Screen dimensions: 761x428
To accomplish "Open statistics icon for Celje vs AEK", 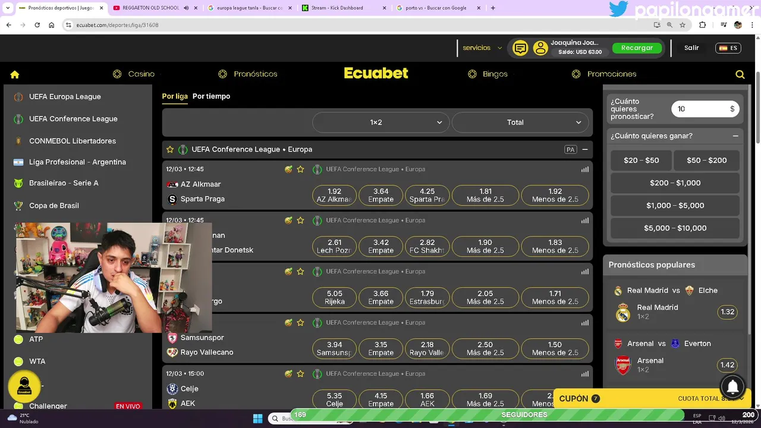I will tap(585, 374).
